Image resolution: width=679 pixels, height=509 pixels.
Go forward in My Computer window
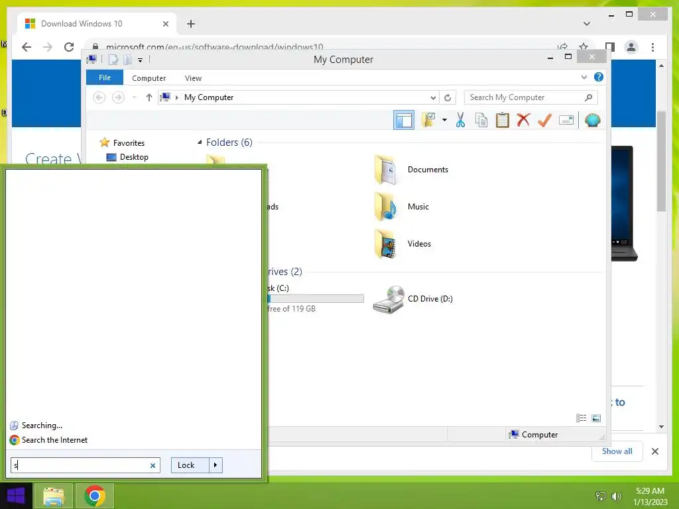click(x=118, y=97)
